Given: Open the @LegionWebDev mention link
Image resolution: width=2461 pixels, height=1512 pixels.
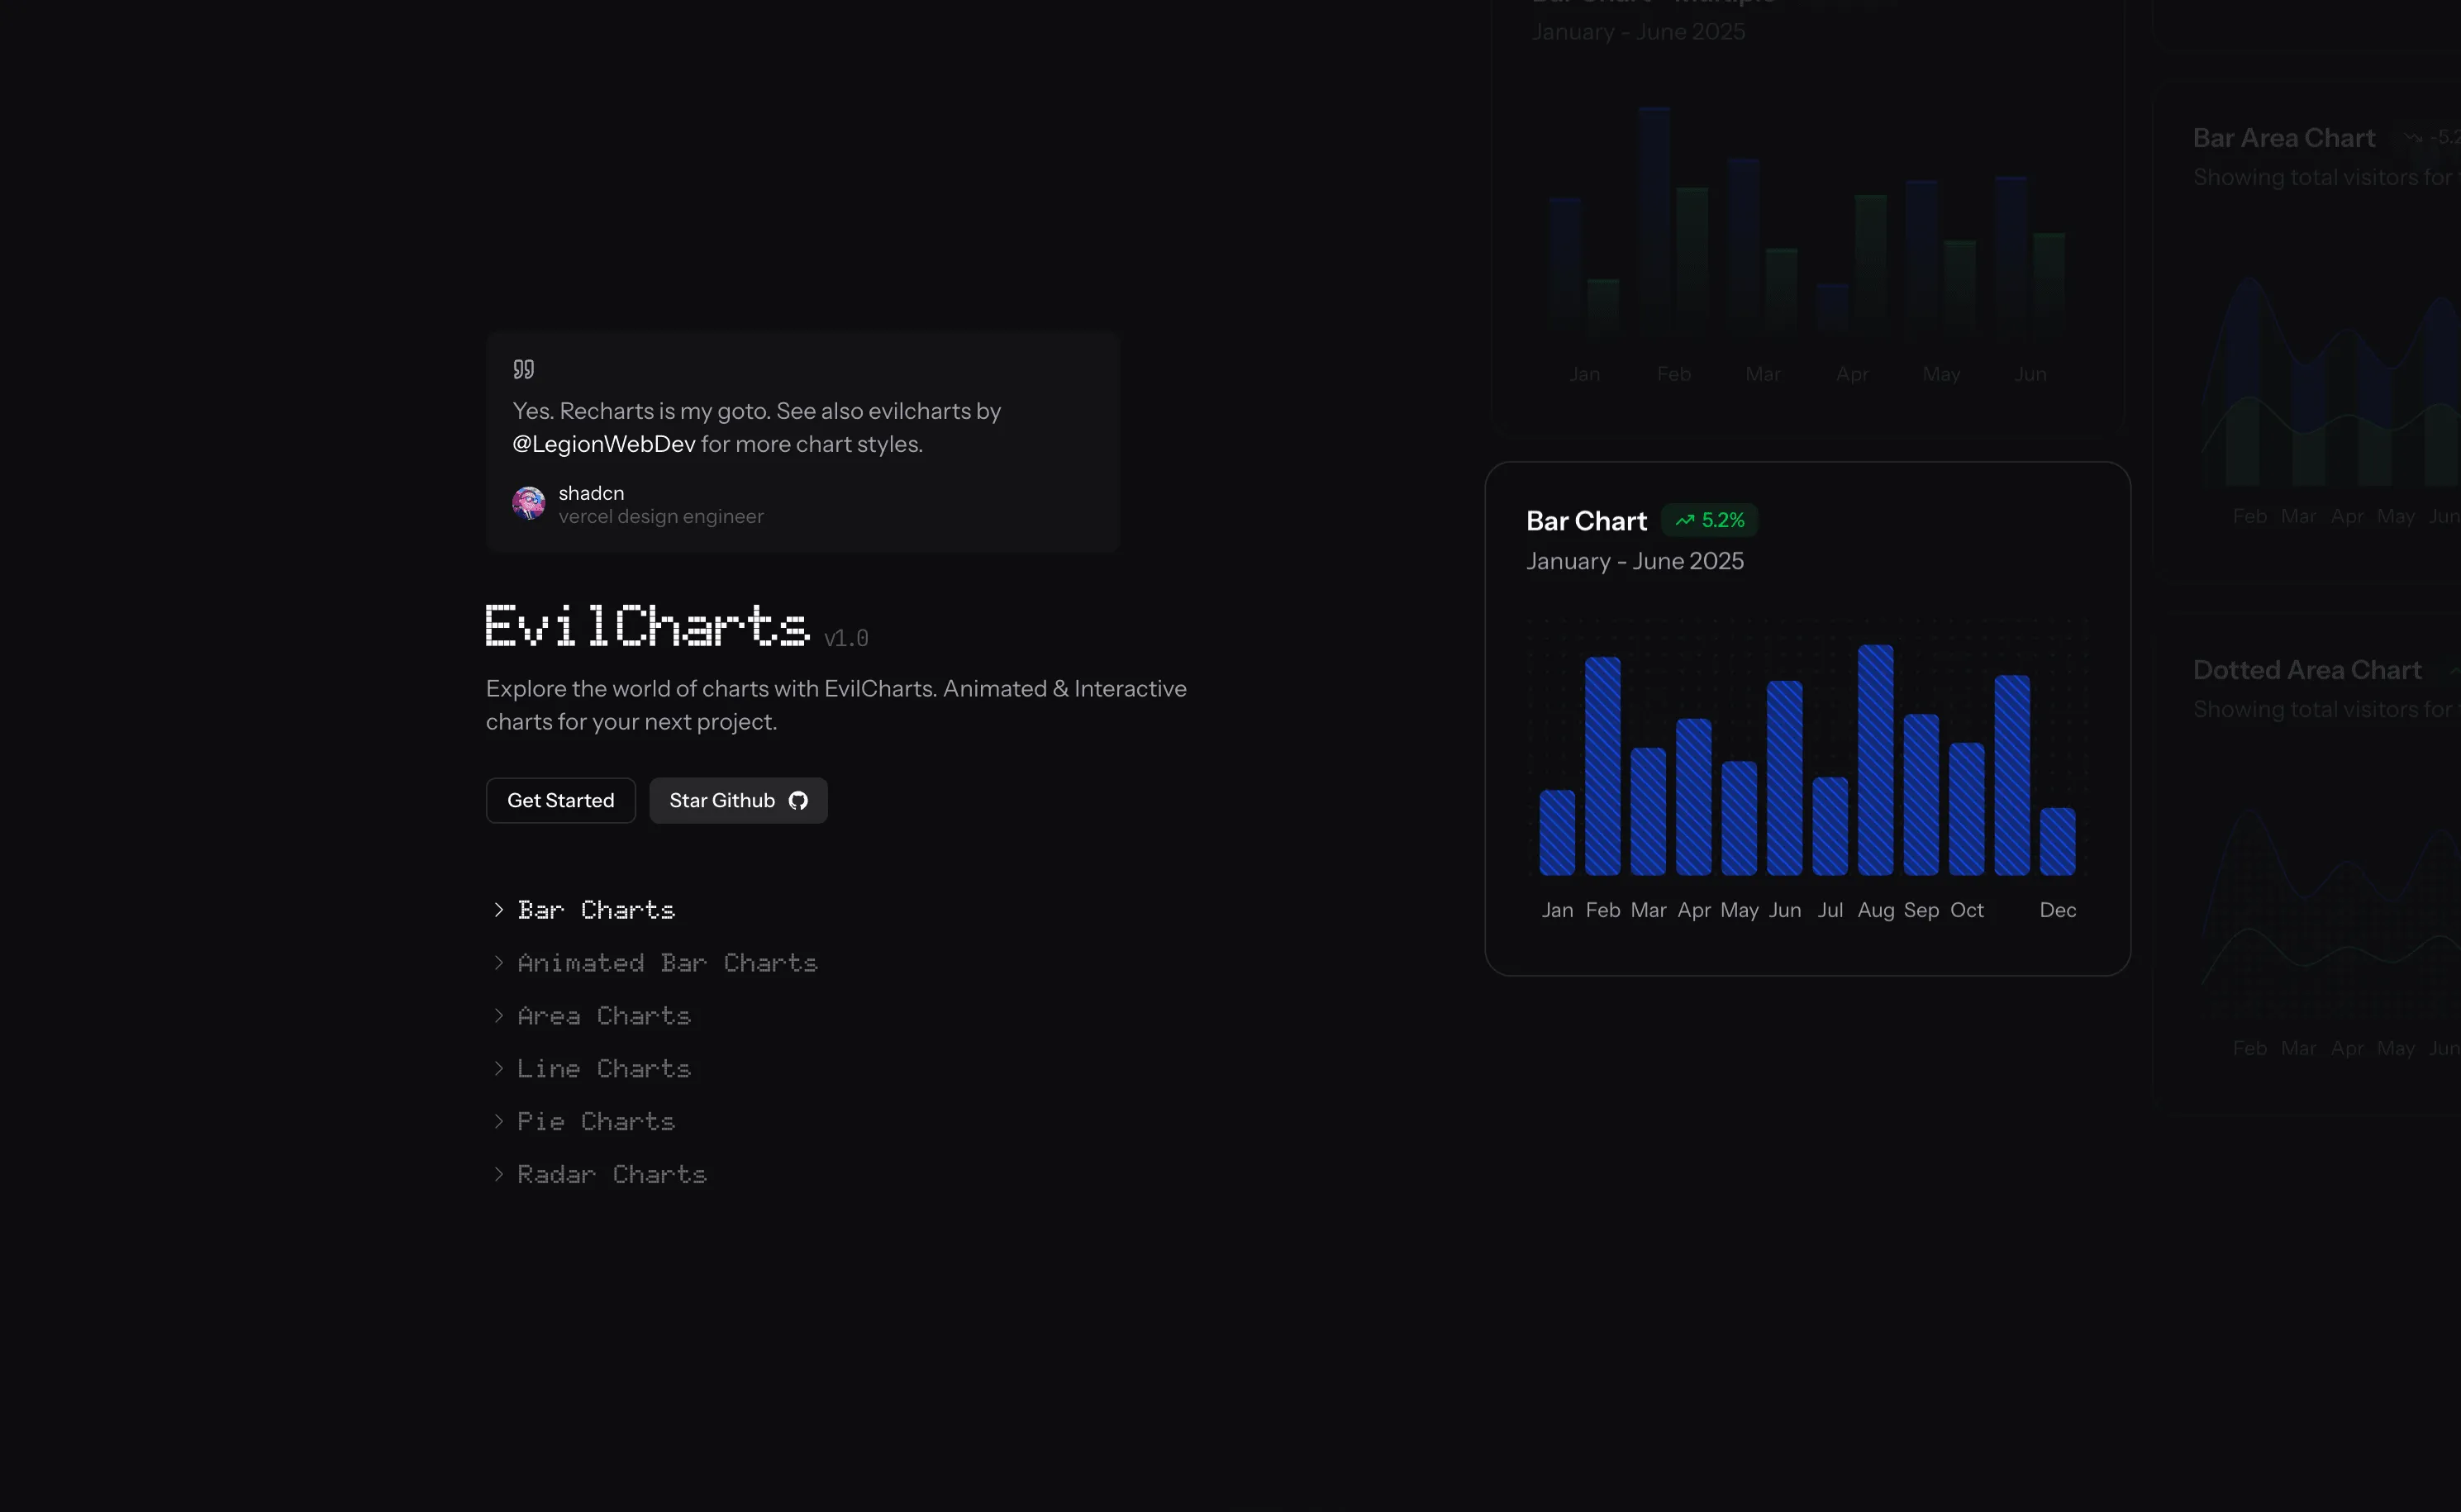Looking at the screenshot, I should (x=603, y=444).
